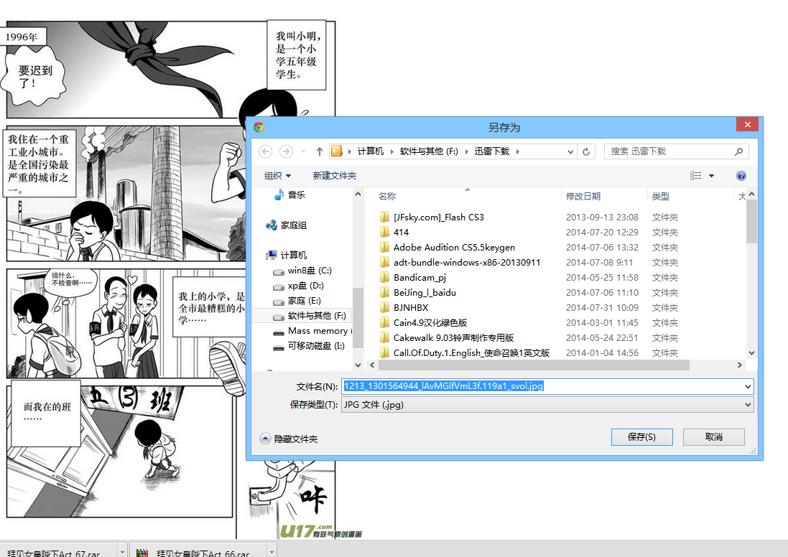
Task: Click date 2014-07-31 10:09
Action: point(602,308)
